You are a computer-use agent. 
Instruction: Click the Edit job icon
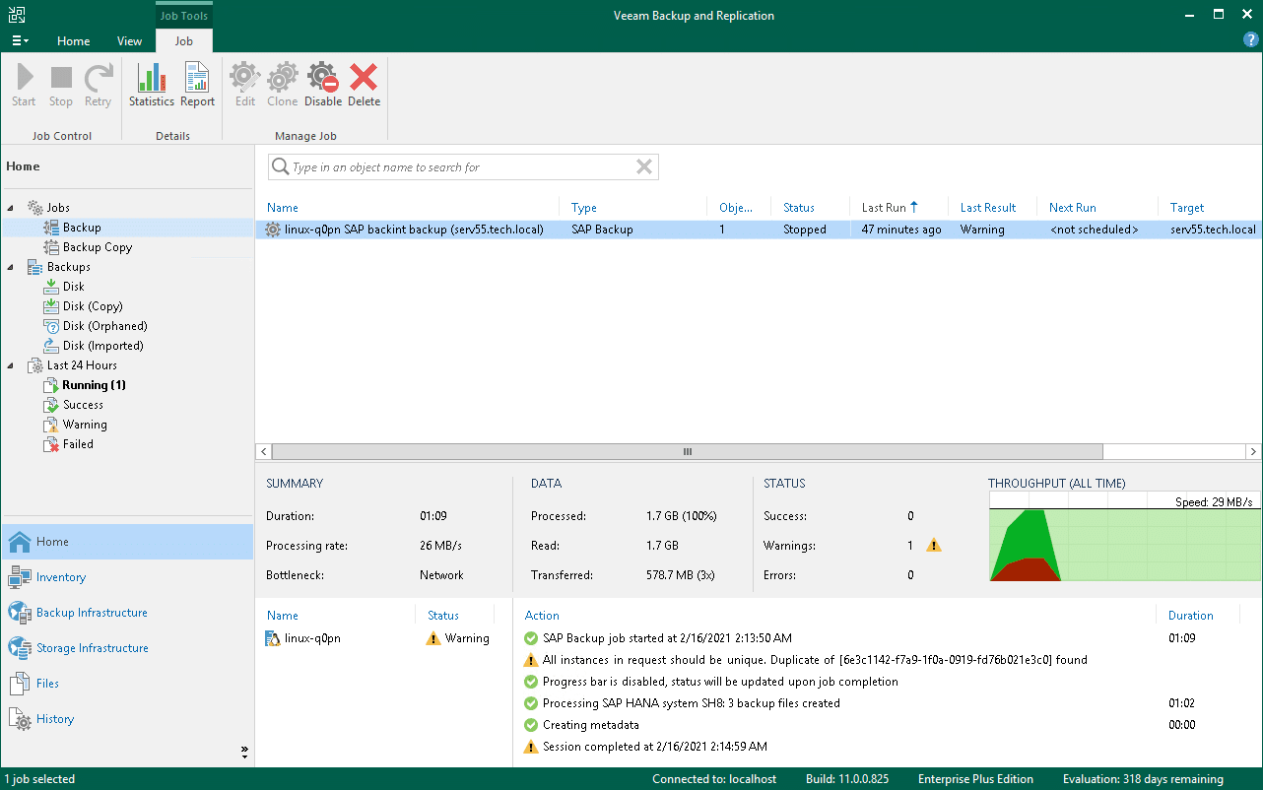245,86
